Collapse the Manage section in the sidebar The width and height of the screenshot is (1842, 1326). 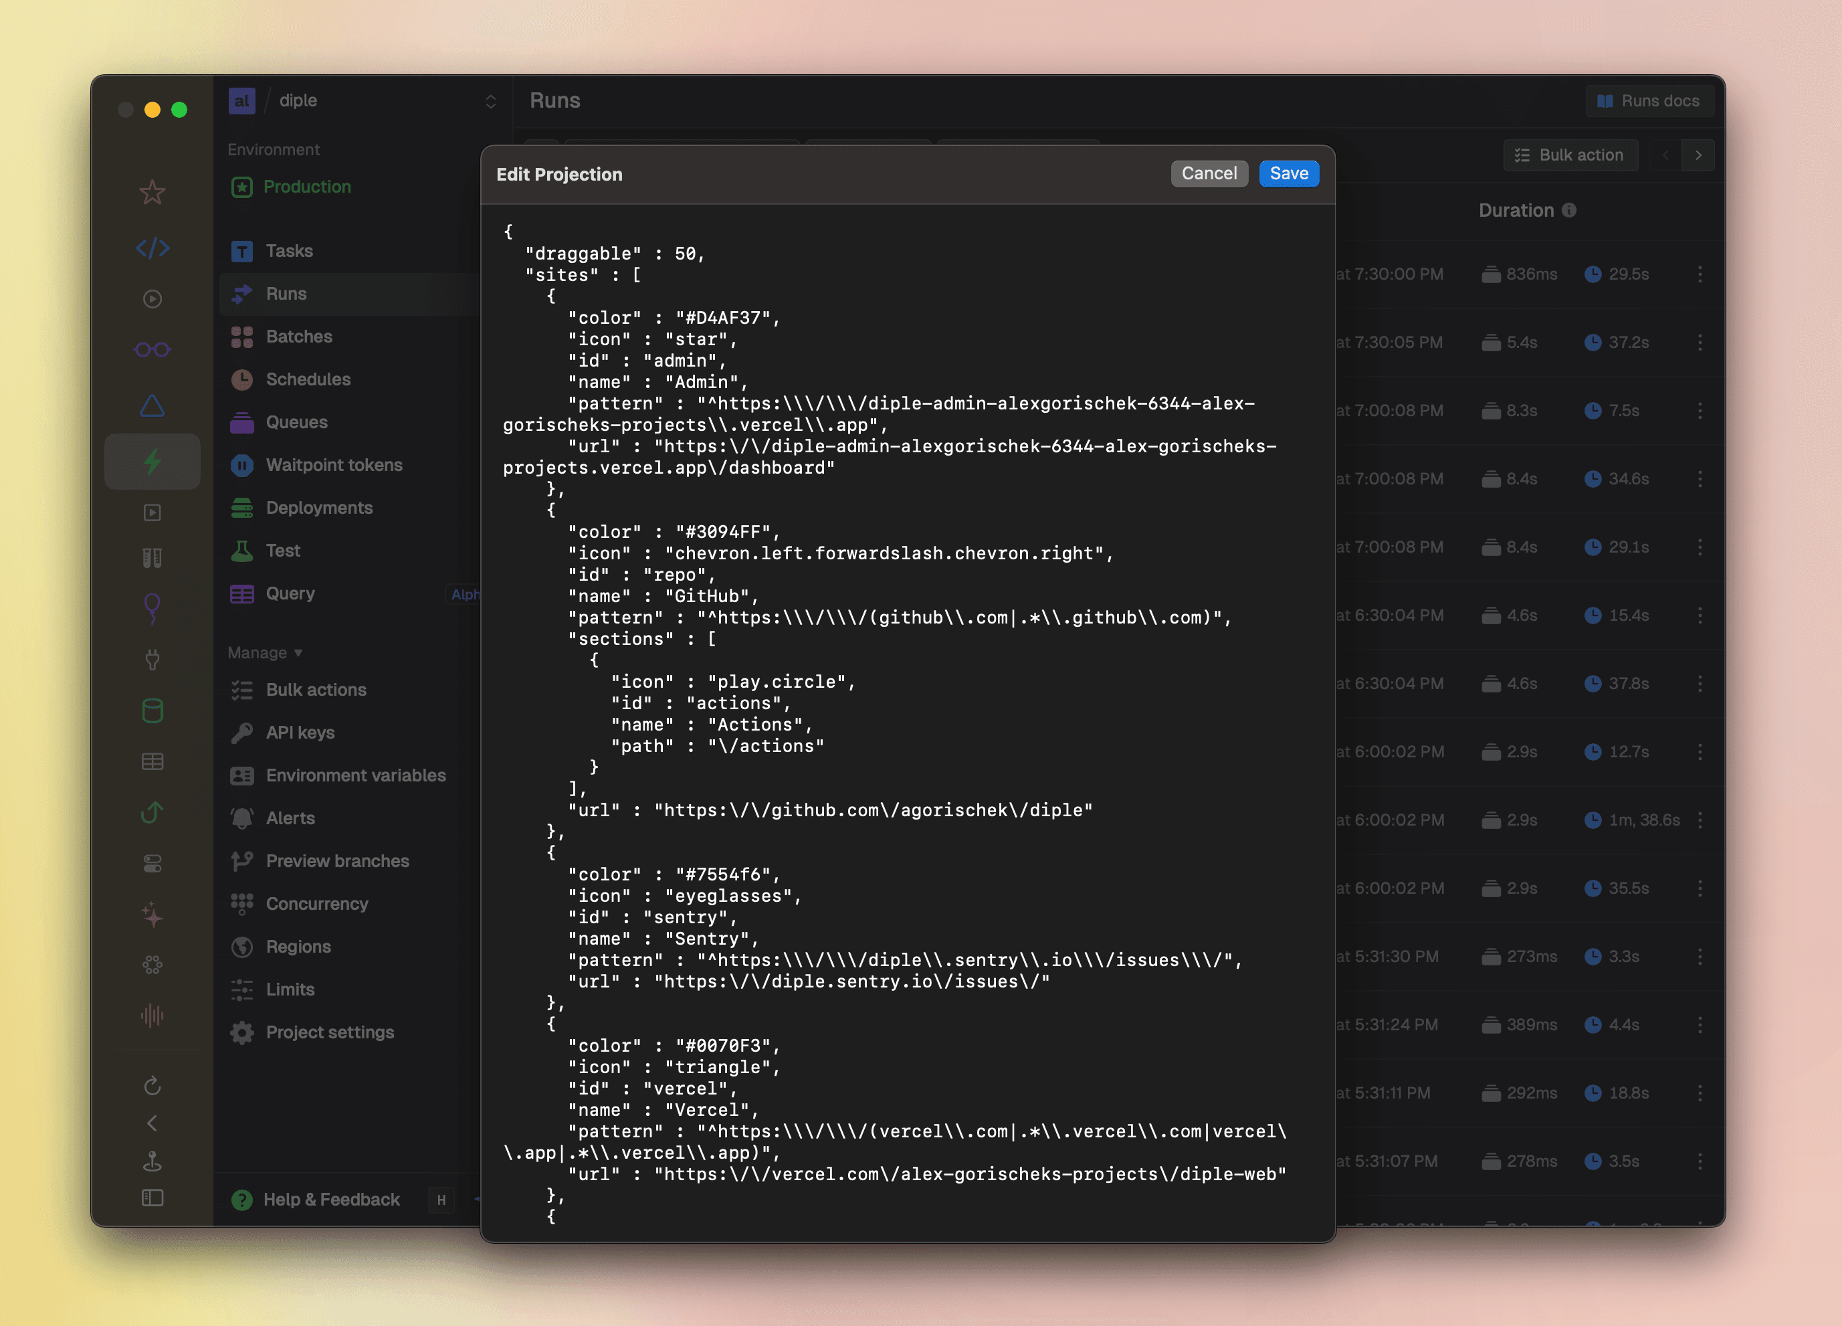264,652
